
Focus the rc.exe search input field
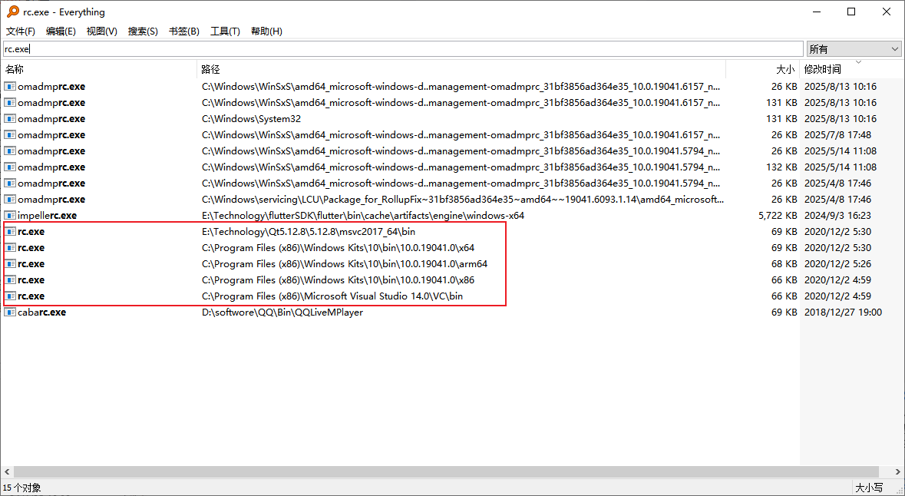coord(403,49)
